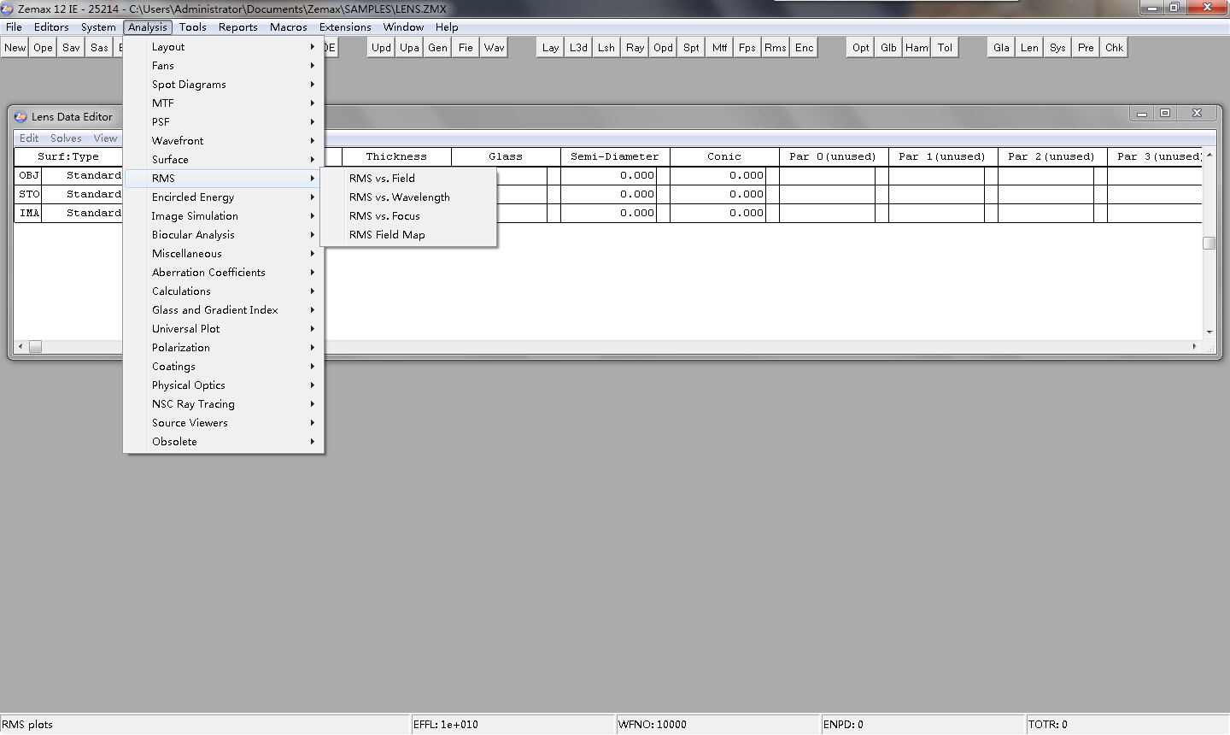Select RMS vs. Field submenu item
The image size is (1230, 735).
[x=408, y=179]
